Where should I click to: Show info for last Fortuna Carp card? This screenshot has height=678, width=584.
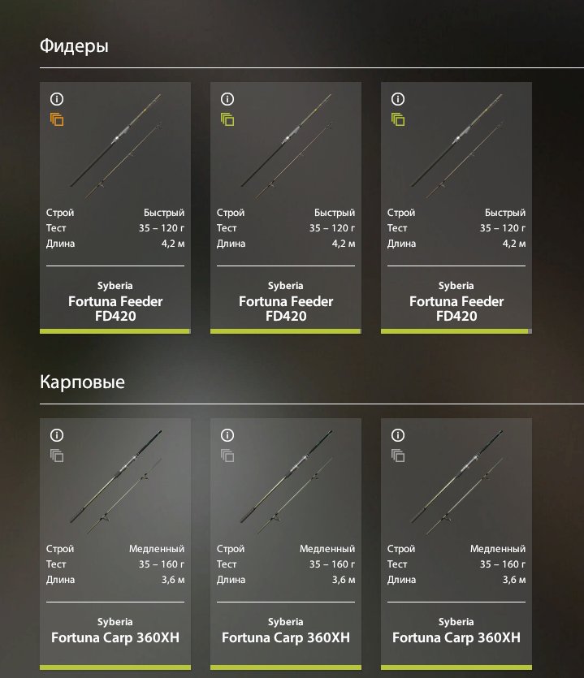398,434
